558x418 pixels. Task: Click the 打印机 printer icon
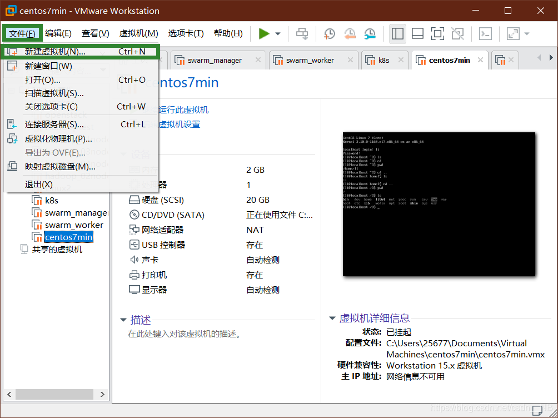(x=134, y=275)
